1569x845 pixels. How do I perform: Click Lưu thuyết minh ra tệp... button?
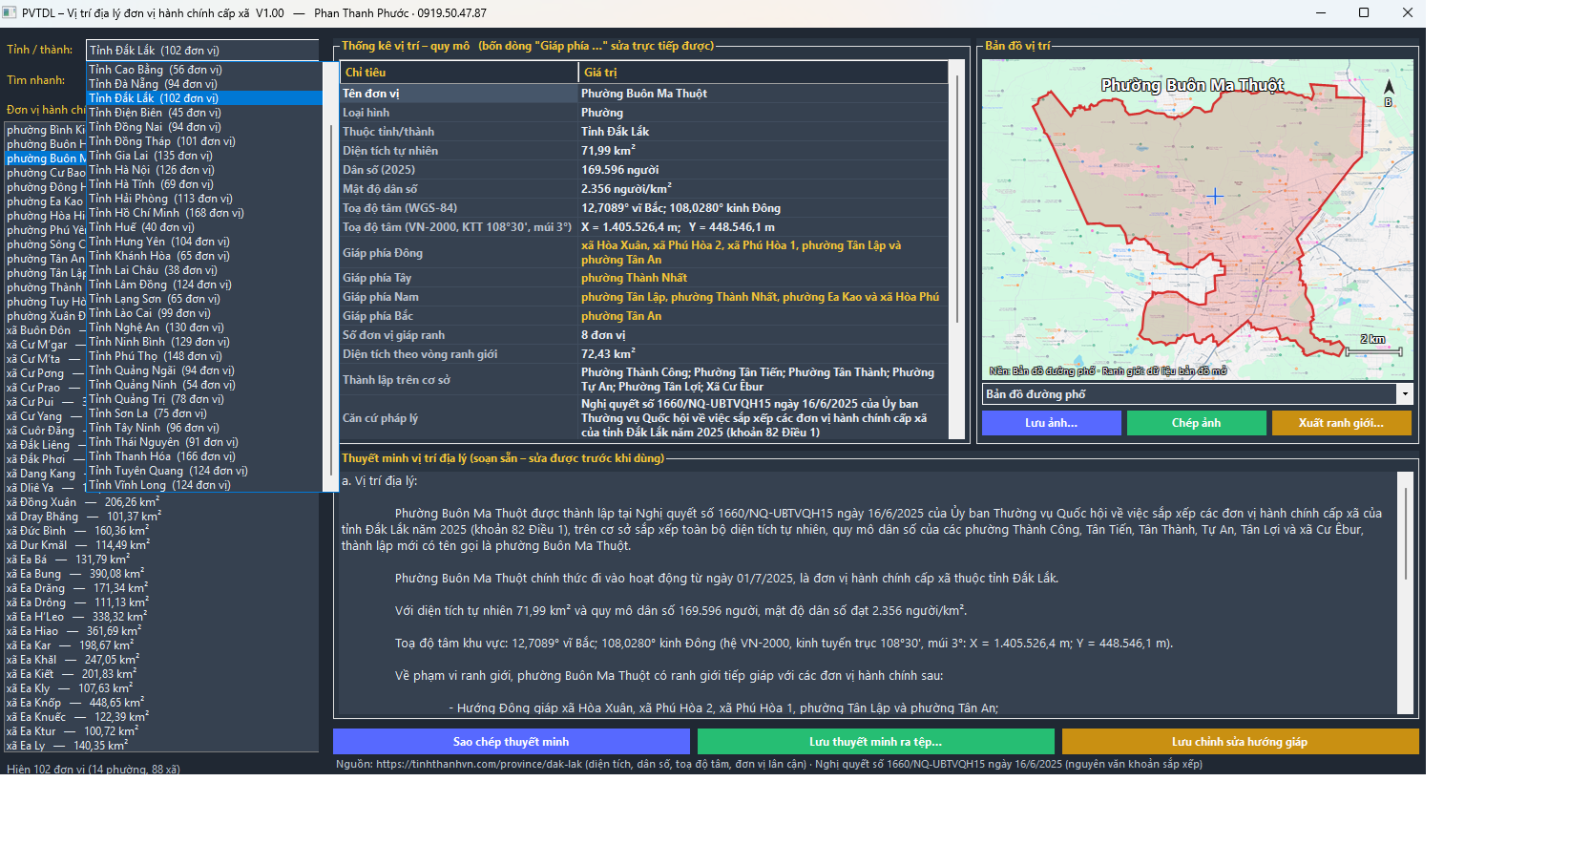(875, 742)
